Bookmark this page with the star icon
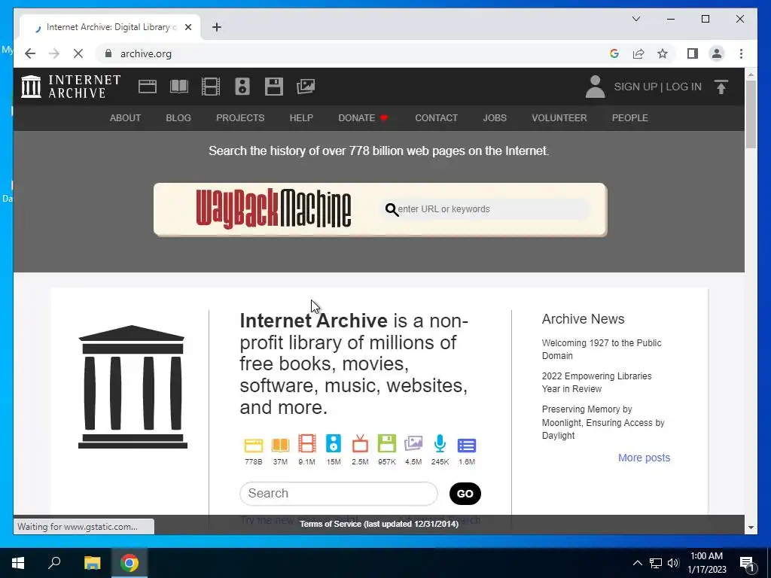 point(663,53)
